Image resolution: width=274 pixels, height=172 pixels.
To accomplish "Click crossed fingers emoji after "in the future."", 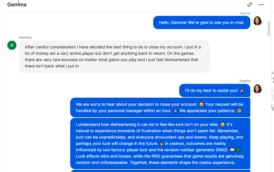I will 161,143.
